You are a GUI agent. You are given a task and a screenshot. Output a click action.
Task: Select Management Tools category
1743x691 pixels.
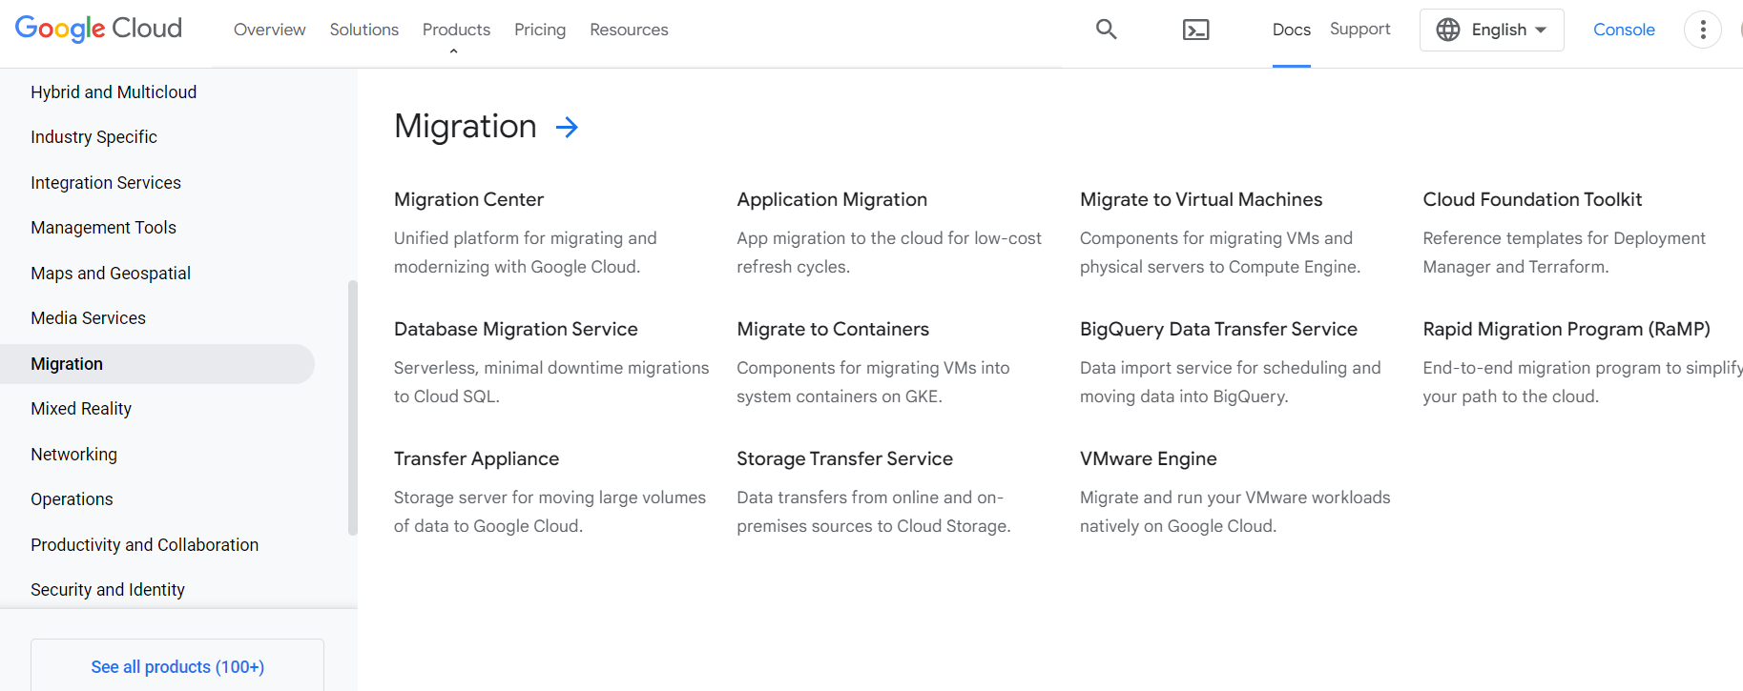(103, 228)
